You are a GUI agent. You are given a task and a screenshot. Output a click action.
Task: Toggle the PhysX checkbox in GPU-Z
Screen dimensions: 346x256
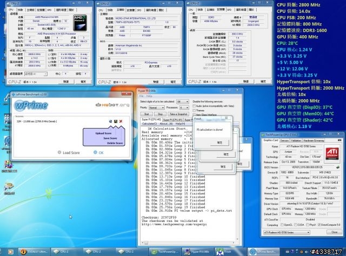point(308,225)
